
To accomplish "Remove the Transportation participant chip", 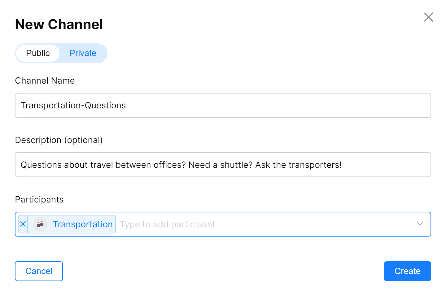I will tap(23, 224).
